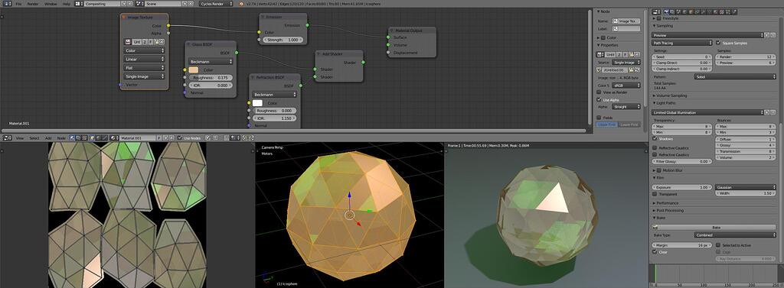Open the Path Tracing integrator dropdown
The image size is (784, 288).
point(682,43)
